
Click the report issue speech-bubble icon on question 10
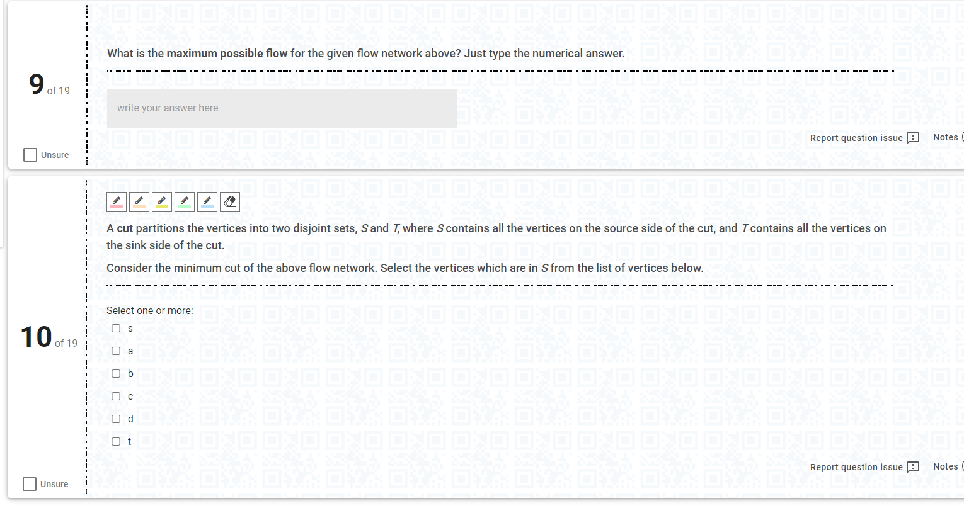[912, 466]
